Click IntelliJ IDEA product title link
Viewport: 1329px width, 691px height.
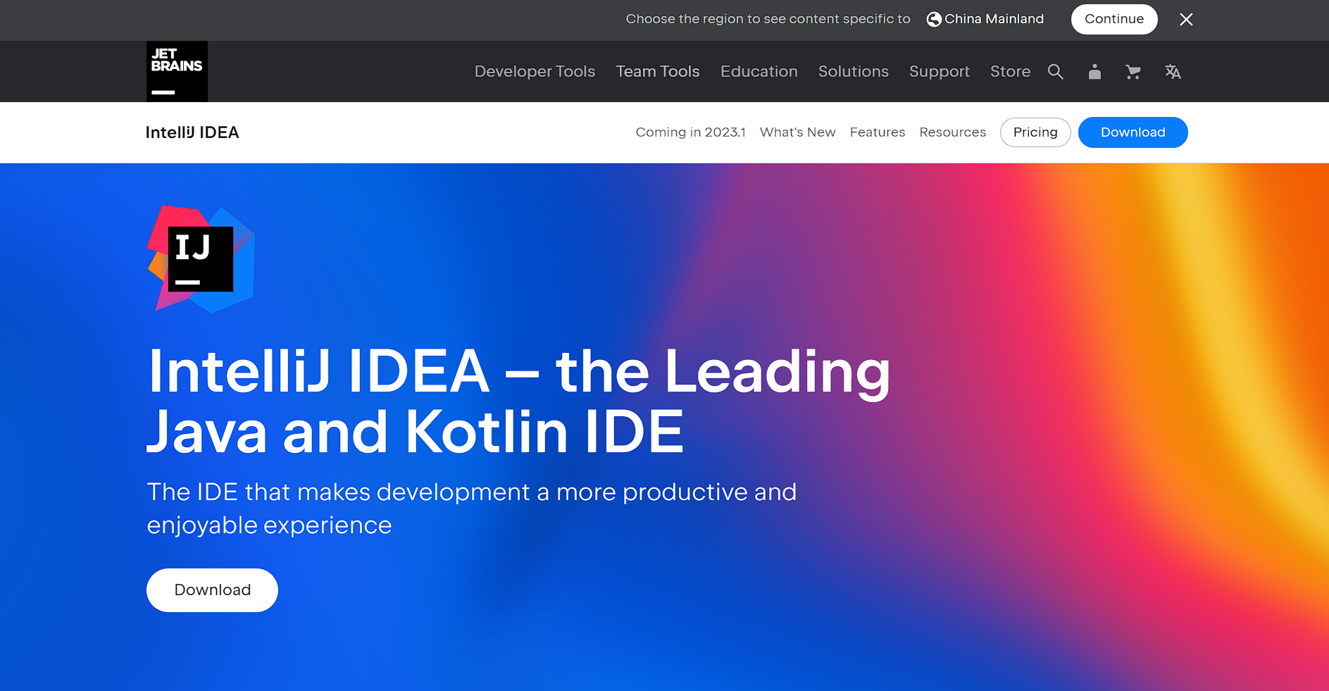(x=192, y=132)
